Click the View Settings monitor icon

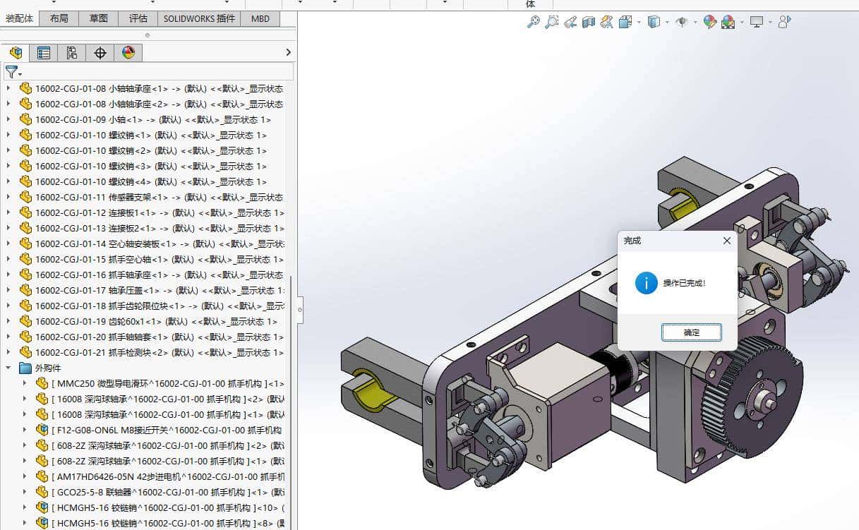[757, 22]
